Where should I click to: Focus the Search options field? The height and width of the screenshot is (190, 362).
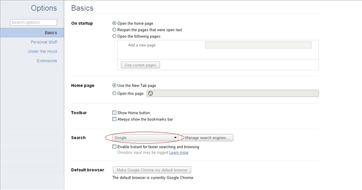(34, 22)
